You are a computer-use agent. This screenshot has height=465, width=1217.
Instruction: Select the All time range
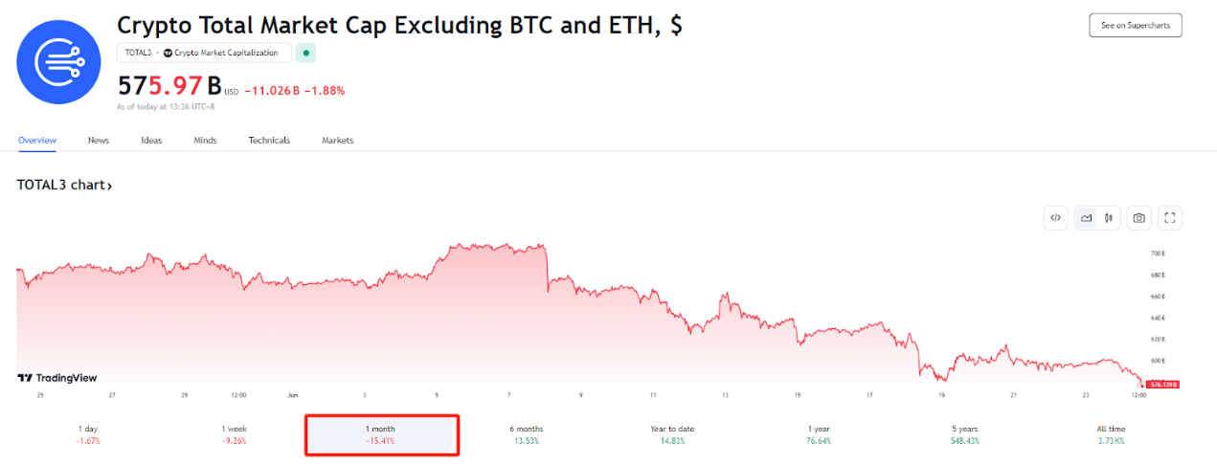(x=1111, y=434)
